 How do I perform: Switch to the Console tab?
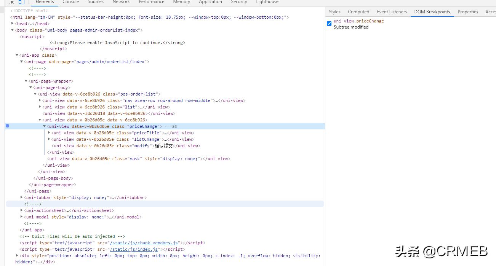coord(71,2)
